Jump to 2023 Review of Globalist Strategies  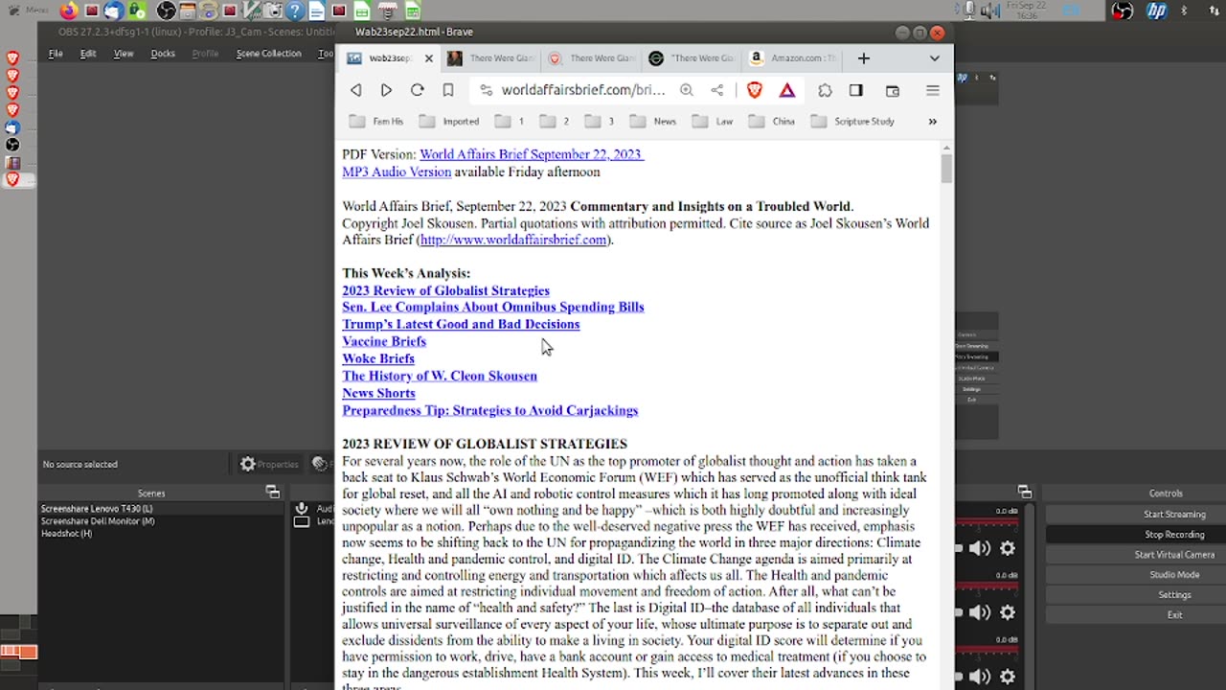[x=445, y=290]
